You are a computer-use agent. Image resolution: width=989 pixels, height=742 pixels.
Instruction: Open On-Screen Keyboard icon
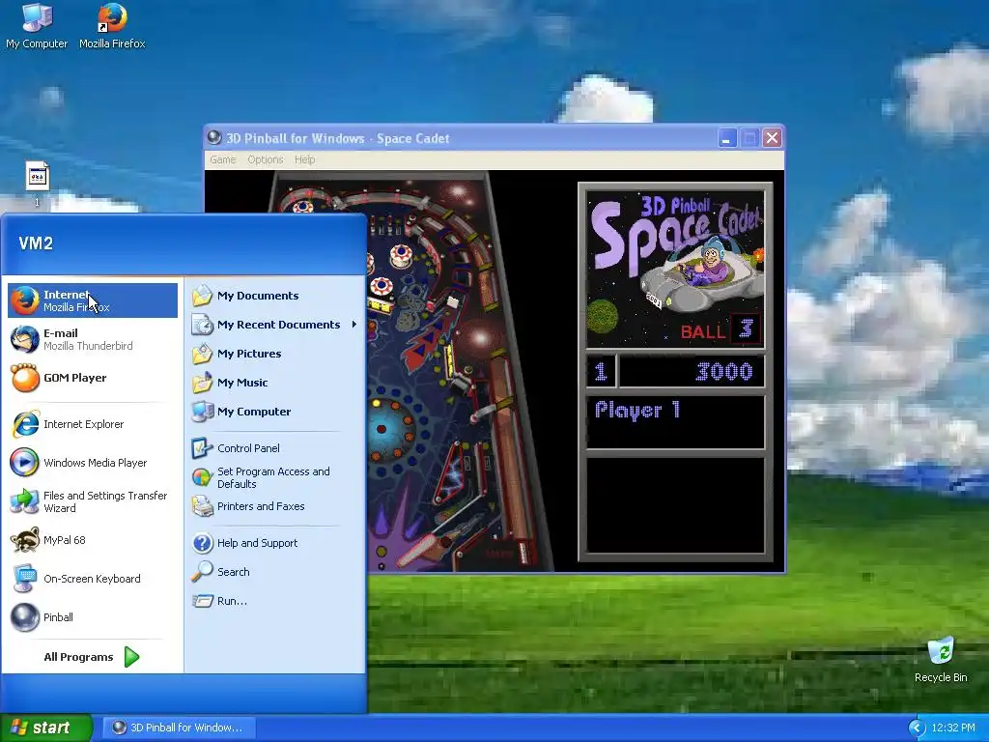[x=24, y=579]
